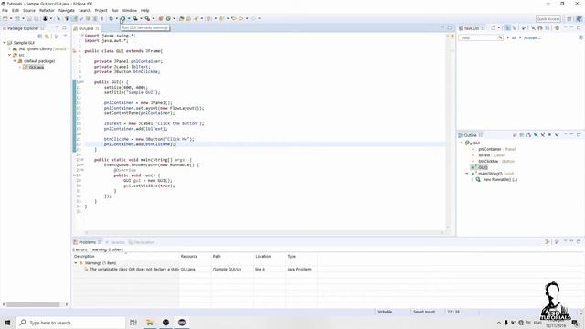Click the Run Last Tool external tools icon
Screen dimensions: 585x329
148,18
